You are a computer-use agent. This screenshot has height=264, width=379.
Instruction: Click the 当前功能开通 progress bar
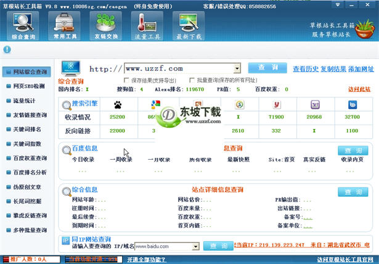coord(94,260)
